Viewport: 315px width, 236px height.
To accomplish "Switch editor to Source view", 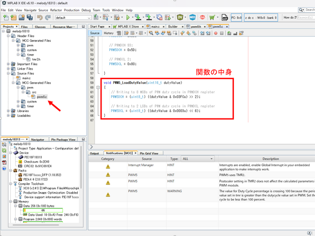I will pos(95,33).
